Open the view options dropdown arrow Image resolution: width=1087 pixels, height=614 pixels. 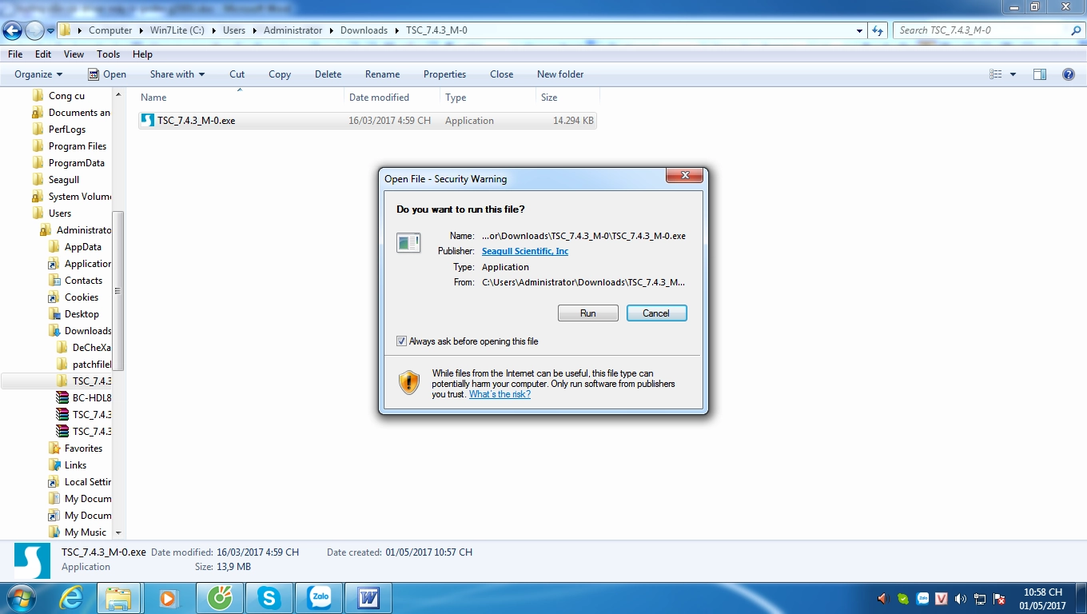pyautogui.click(x=1013, y=74)
